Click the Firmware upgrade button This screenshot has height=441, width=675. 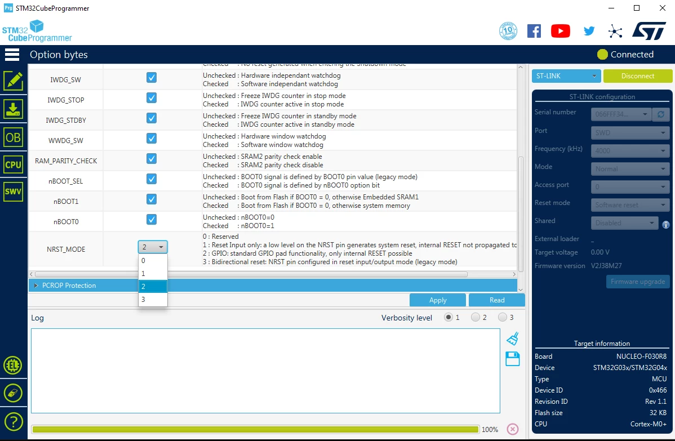[638, 282]
